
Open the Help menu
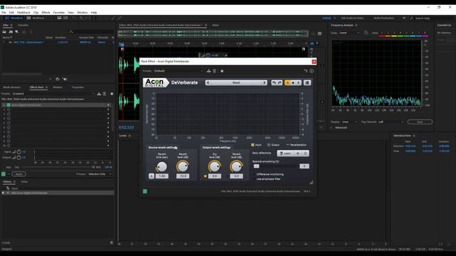[x=93, y=13]
